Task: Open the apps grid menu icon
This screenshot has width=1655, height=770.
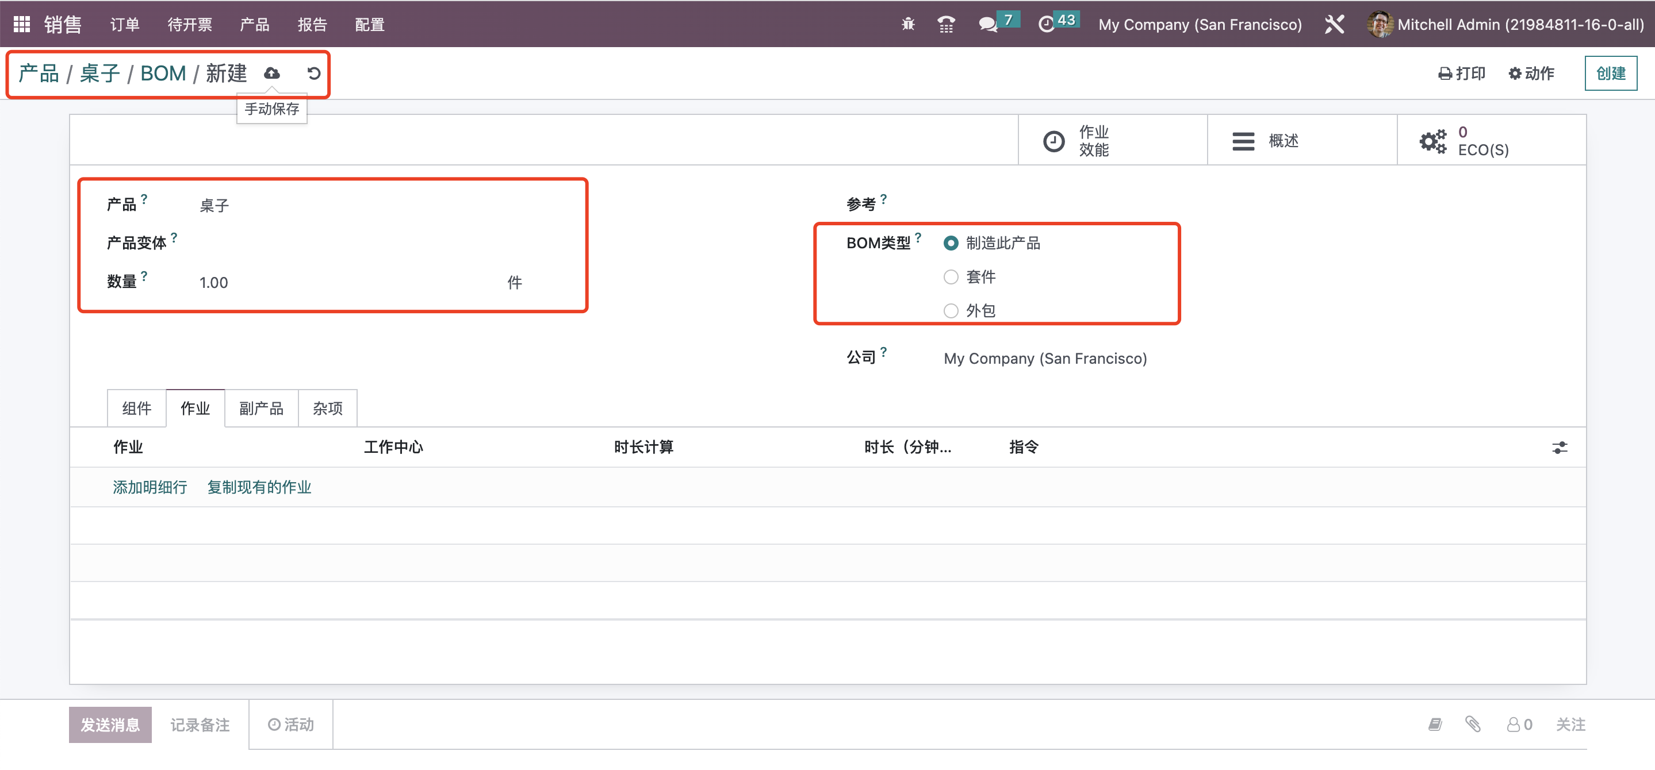Action: [x=22, y=24]
